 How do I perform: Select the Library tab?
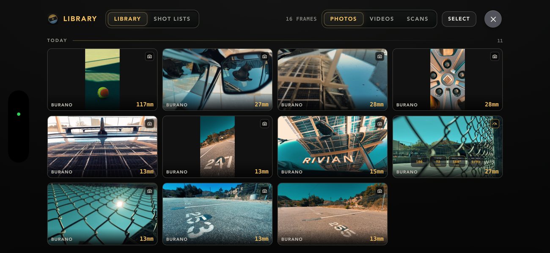click(127, 19)
